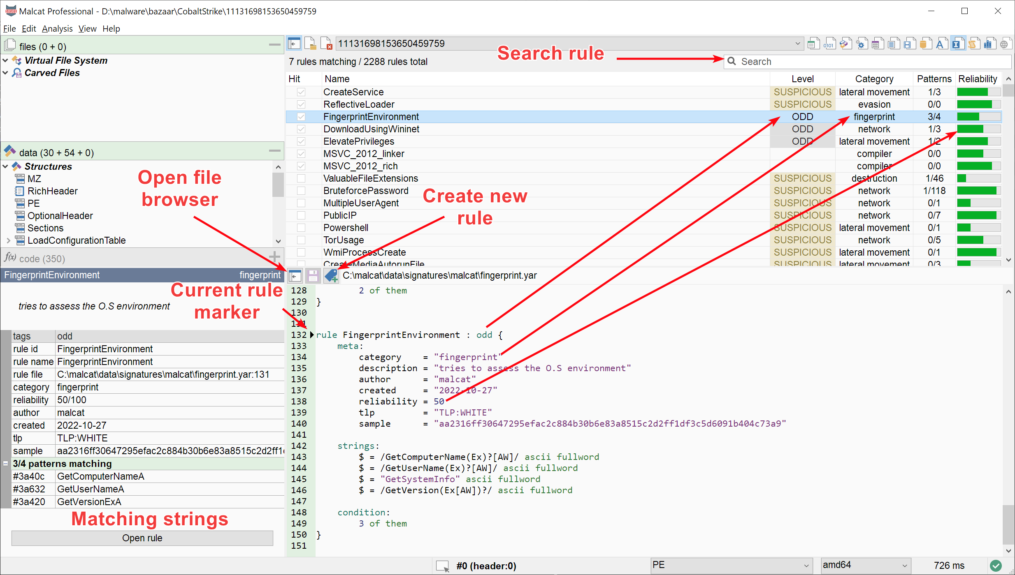Collapse the Virtual File System tree node
The image size is (1015, 575).
coord(6,60)
